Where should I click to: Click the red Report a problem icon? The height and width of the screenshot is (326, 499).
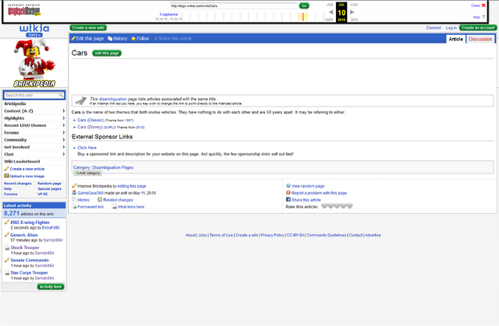tap(288, 193)
